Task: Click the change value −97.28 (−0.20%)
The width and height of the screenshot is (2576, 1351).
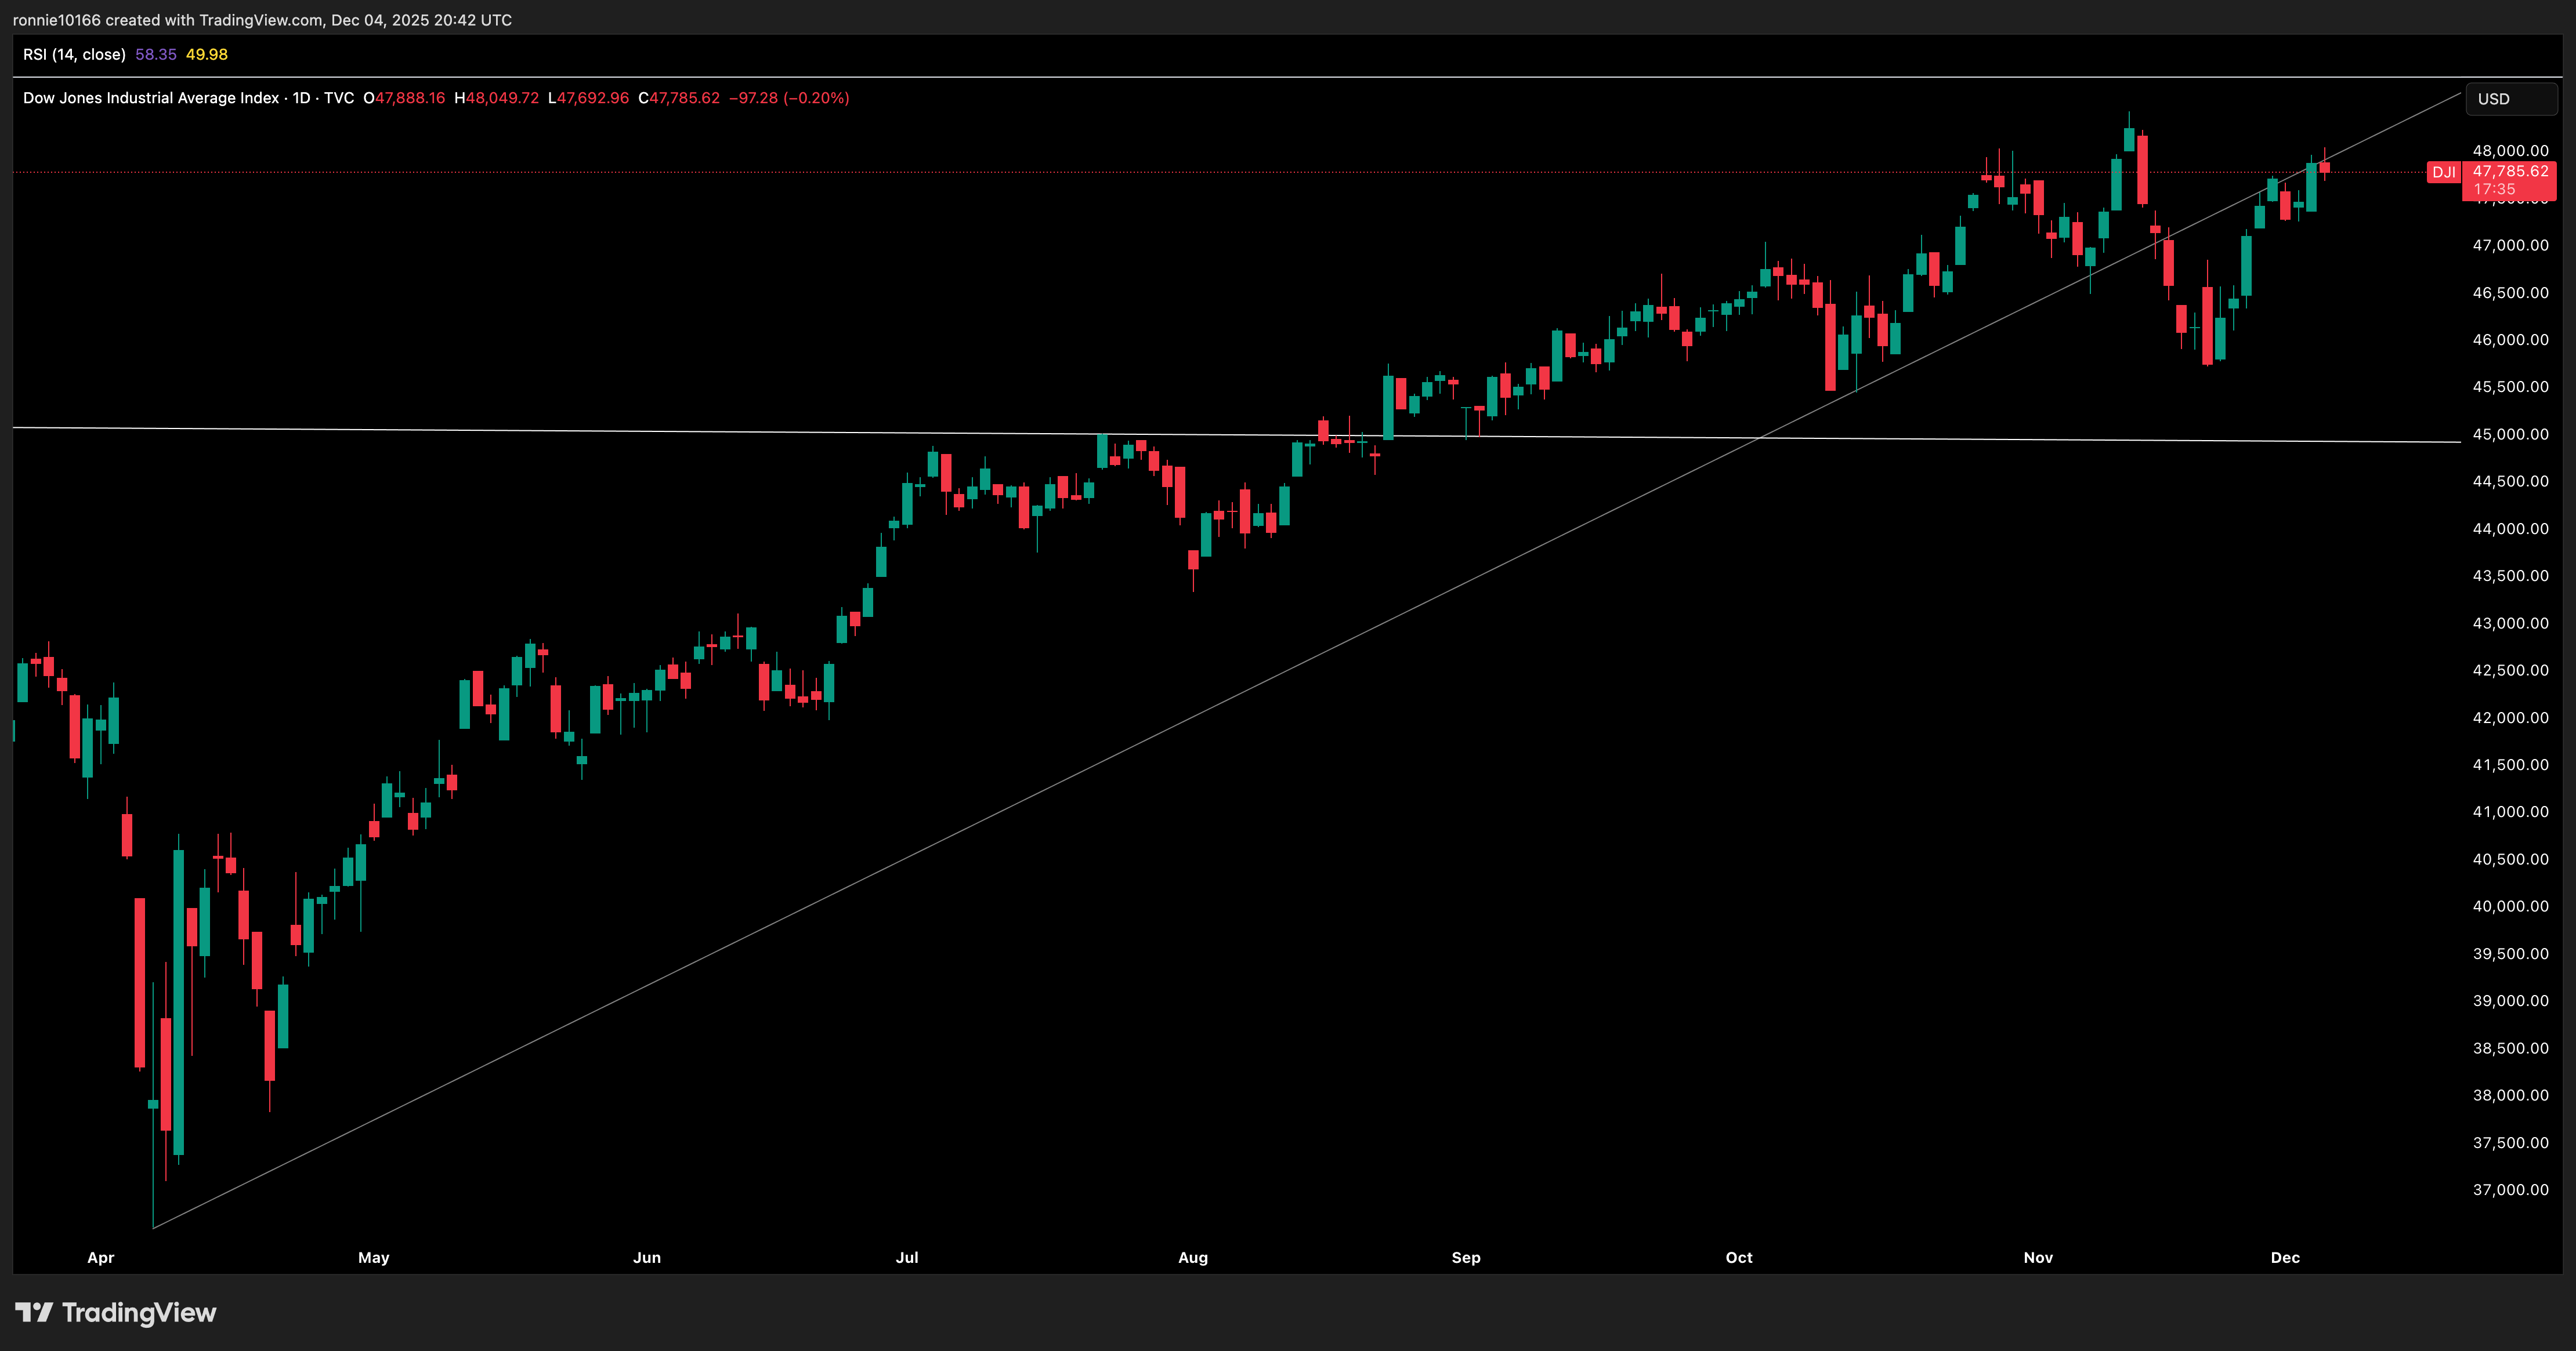Action: 790,98
